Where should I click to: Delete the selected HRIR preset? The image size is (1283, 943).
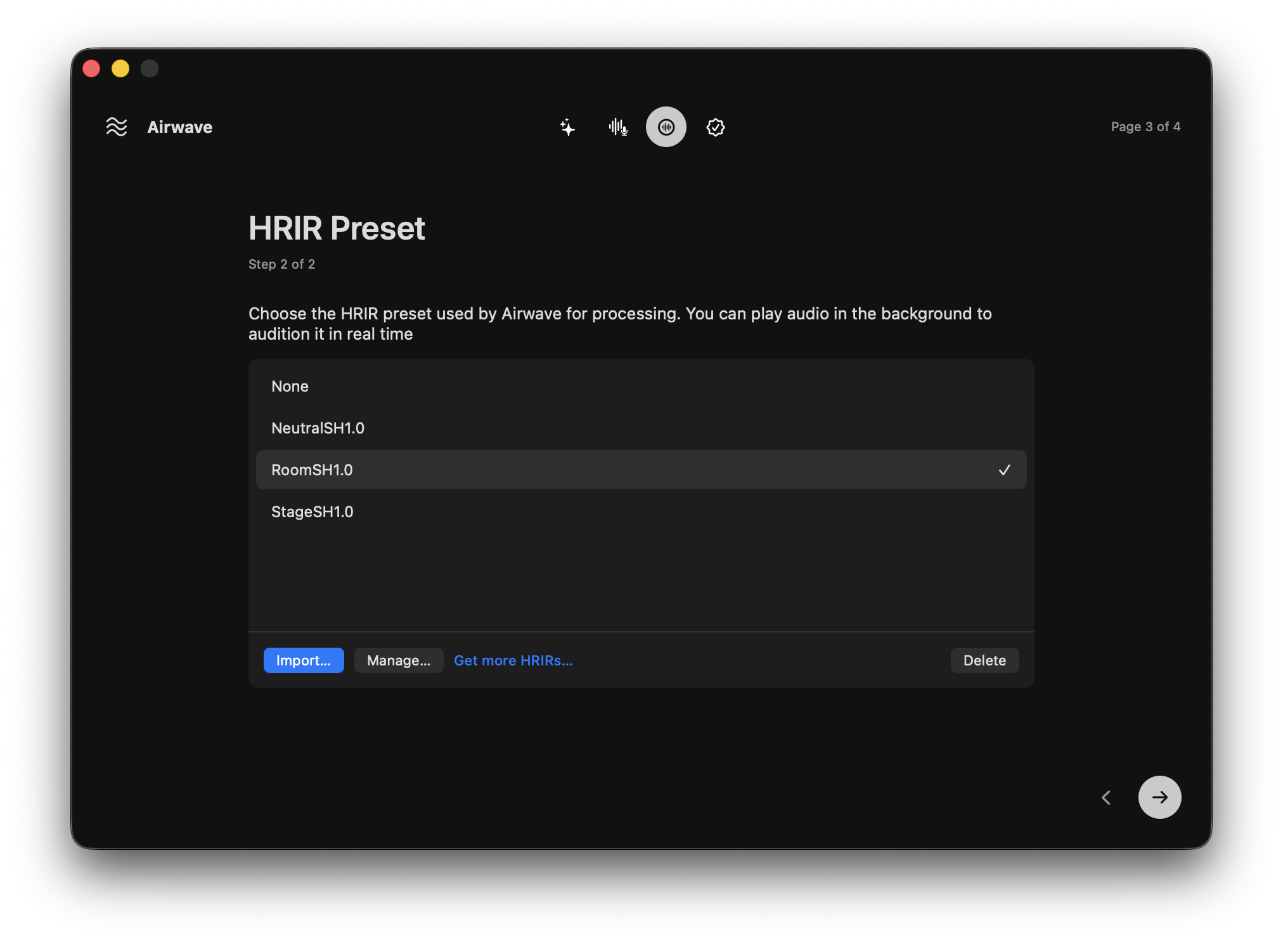(984, 660)
